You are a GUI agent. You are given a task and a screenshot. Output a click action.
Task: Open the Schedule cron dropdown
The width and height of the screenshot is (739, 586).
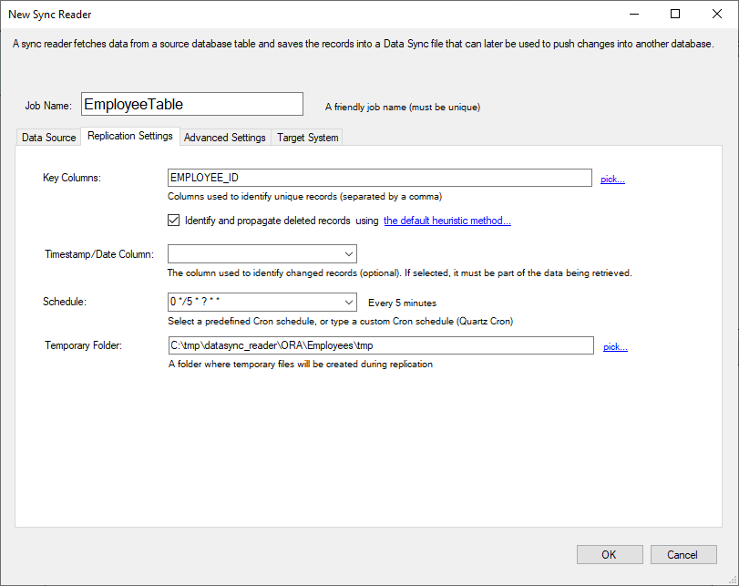click(x=349, y=302)
